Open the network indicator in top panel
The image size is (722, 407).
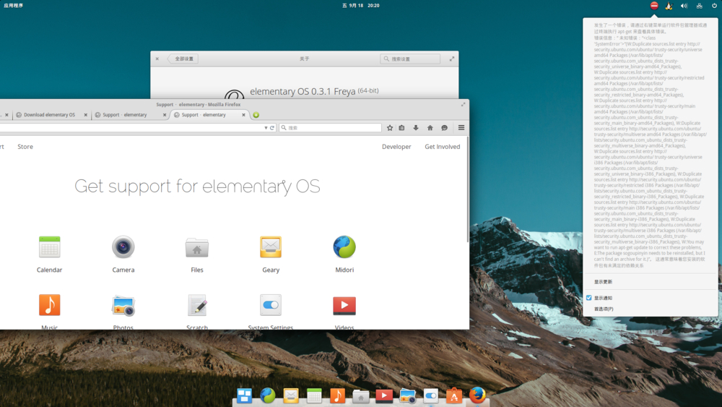[700, 6]
